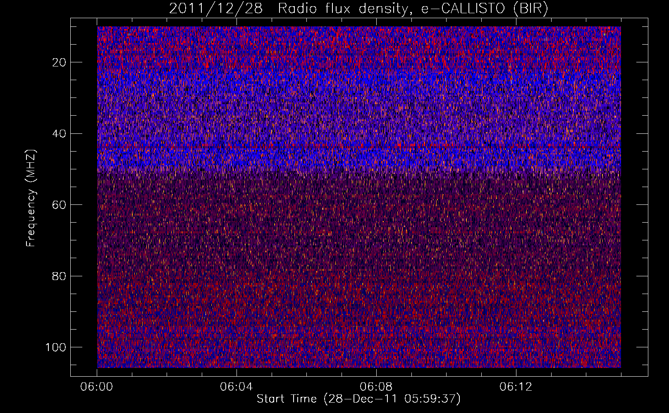
Task: Click the 06:00 time tick label
Action: click(97, 387)
